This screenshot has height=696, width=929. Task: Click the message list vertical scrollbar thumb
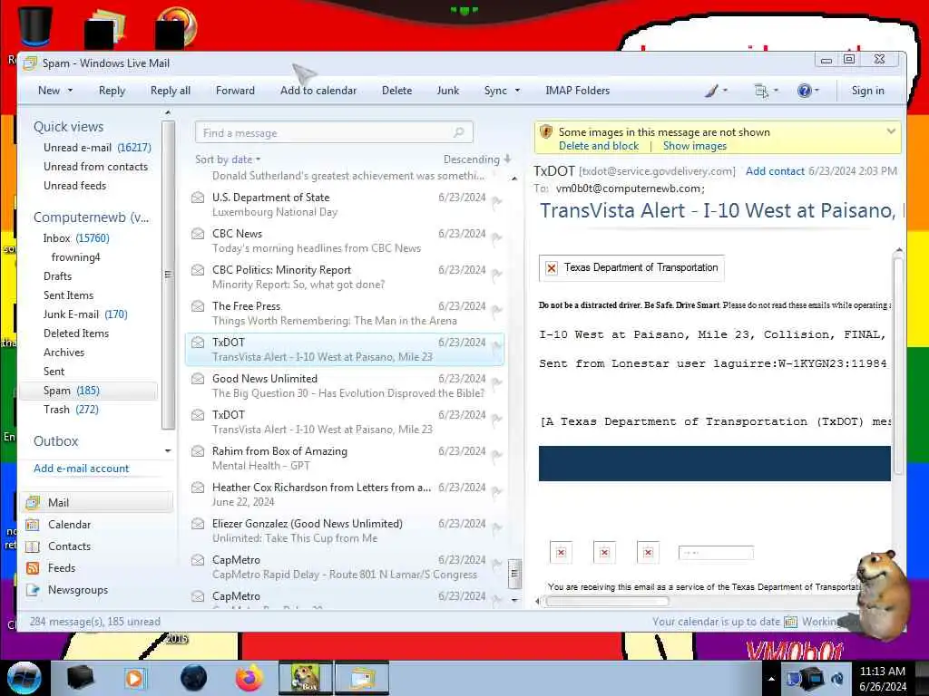coord(514,574)
